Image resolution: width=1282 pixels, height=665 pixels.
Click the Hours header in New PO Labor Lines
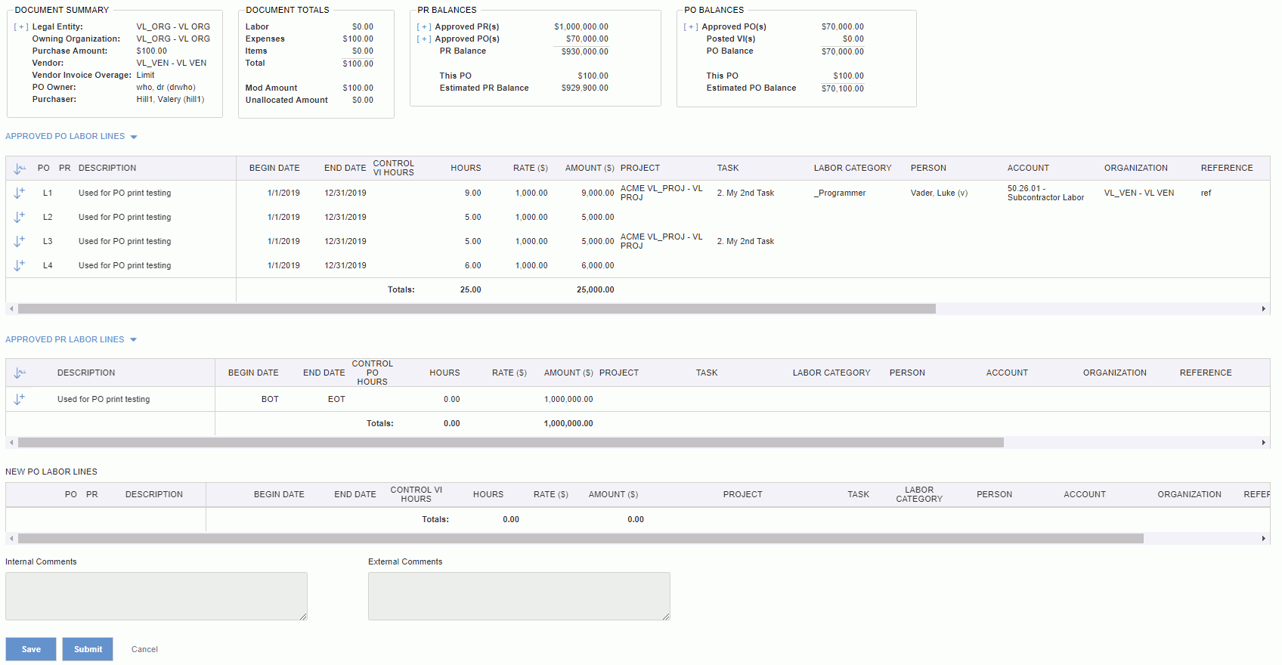[488, 494]
